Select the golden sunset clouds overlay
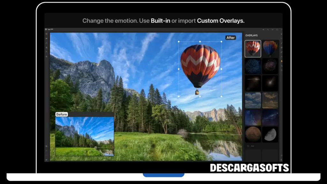The width and height of the screenshot is (327, 184). [270, 100]
